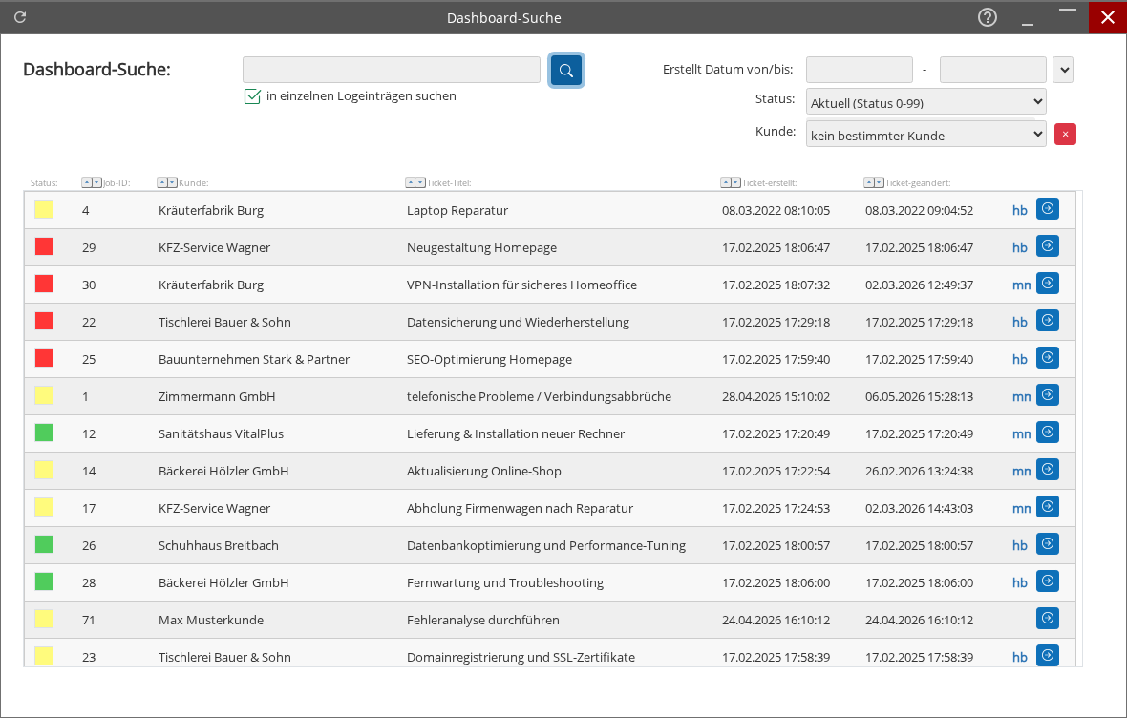
Task: Click 'hb' user link on ticket 22
Action: pyautogui.click(x=1019, y=322)
